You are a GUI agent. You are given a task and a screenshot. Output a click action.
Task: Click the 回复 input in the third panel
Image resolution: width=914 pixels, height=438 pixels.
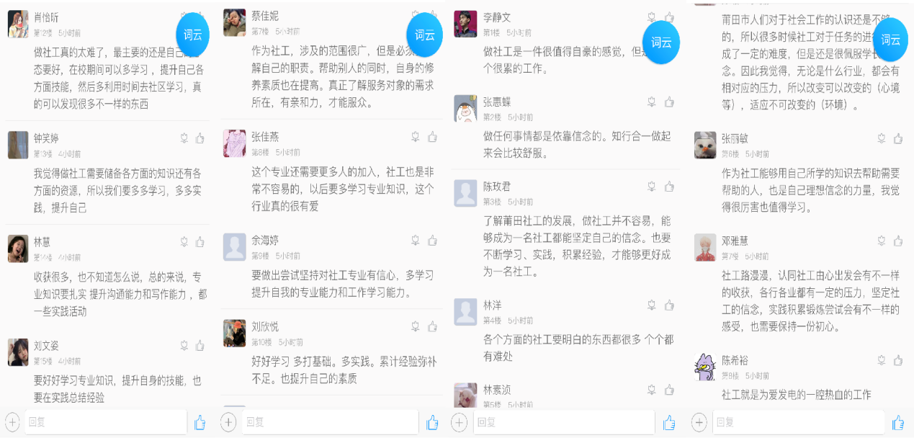tap(564, 422)
